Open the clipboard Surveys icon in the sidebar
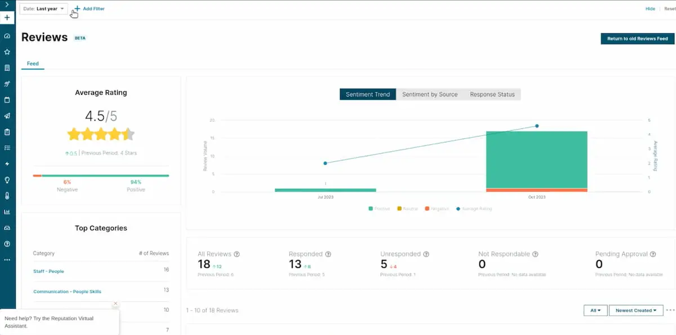 coord(7,131)
